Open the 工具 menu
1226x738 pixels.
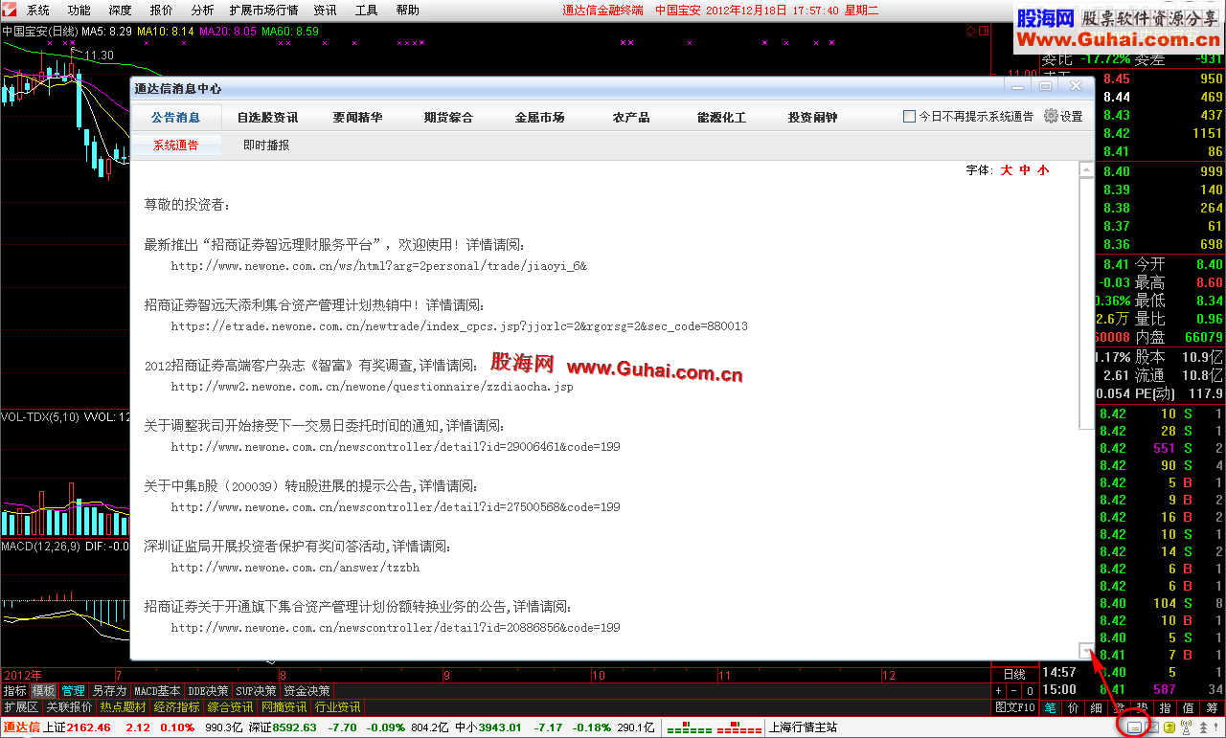[x=367, y=11]
